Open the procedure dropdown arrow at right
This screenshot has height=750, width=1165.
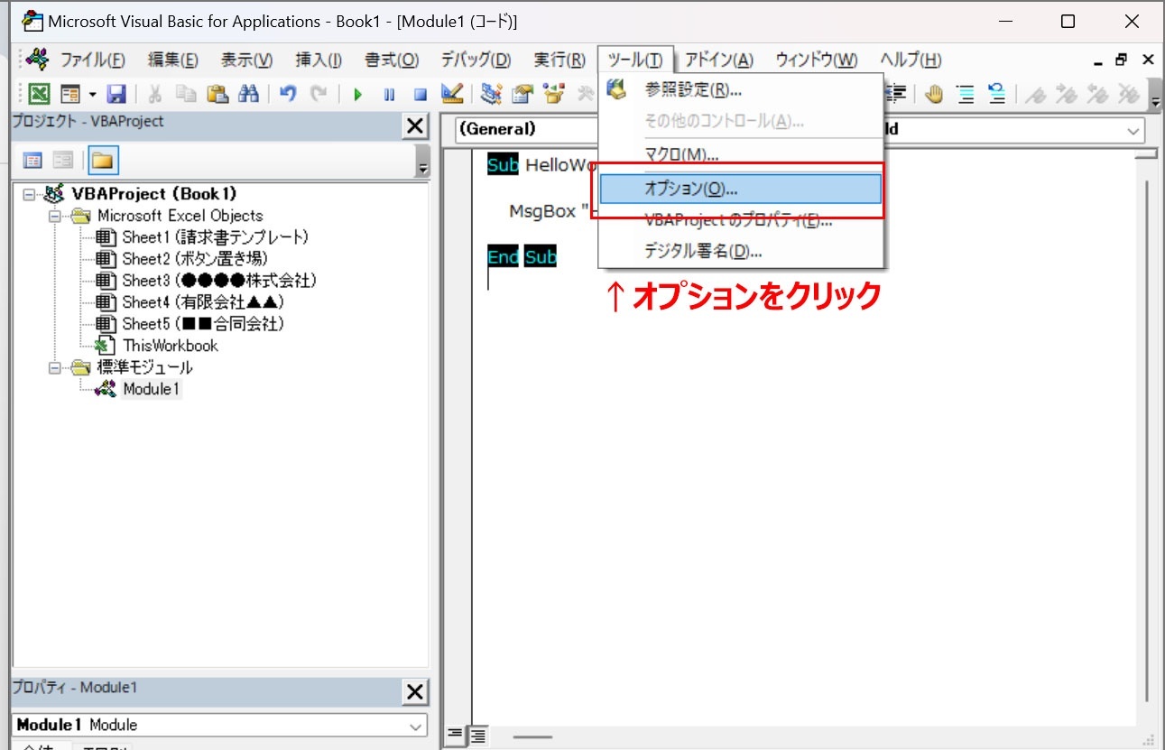click(1133, 130)
